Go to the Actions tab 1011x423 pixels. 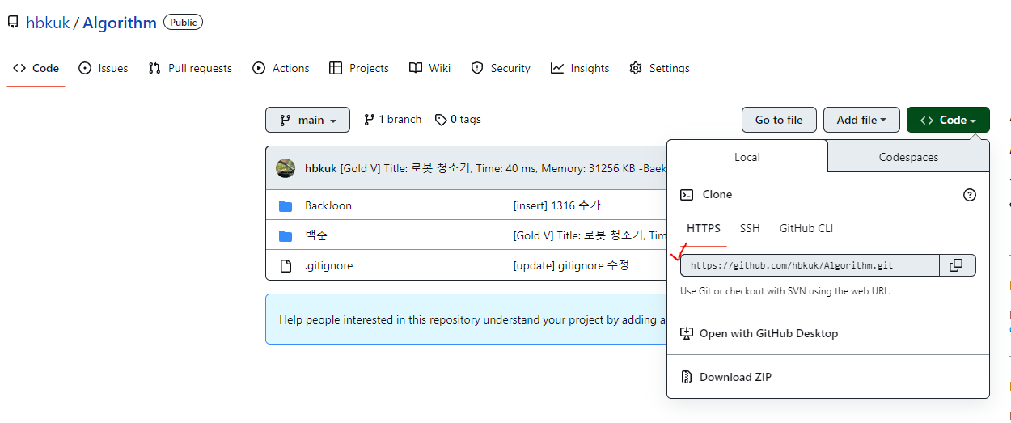[x=281, y=68]
